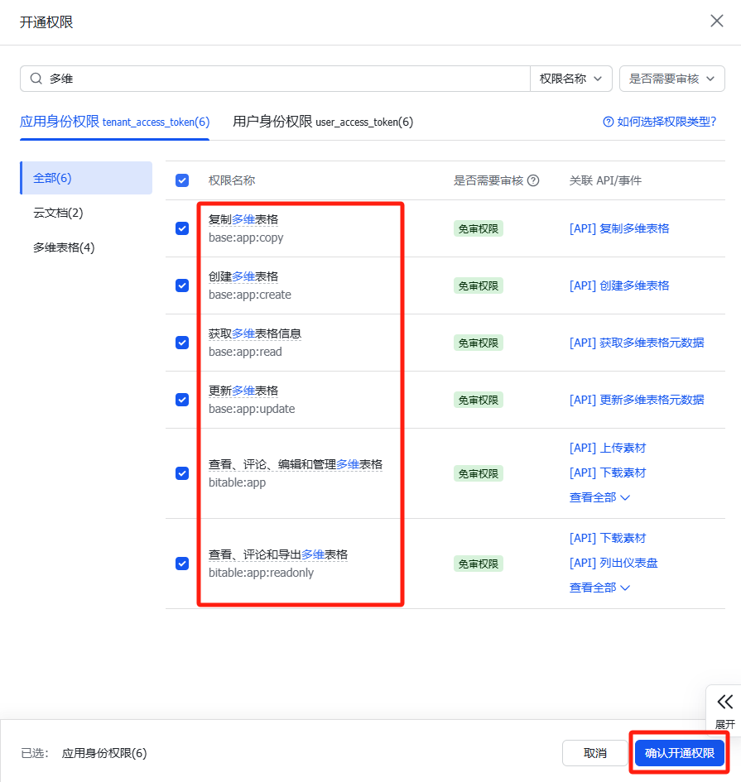Image resolution: width=741 pixels, height=782 pixels.
Task: Click the search field containing 多维
Action: click(281, 79)
